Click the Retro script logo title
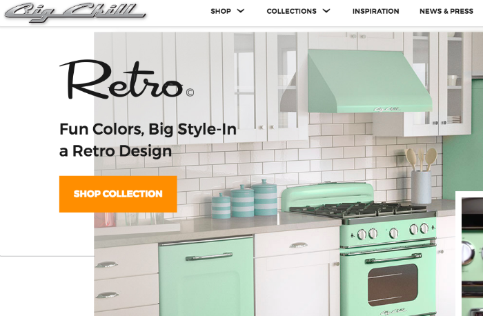483x316 pixels. click(121, 79)
